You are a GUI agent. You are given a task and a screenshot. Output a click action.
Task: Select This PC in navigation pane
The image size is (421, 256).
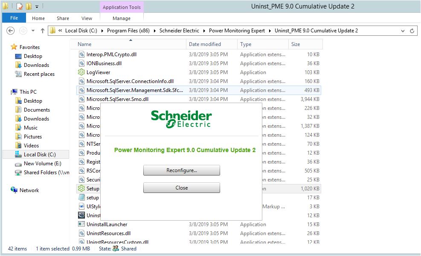point(28,92)
